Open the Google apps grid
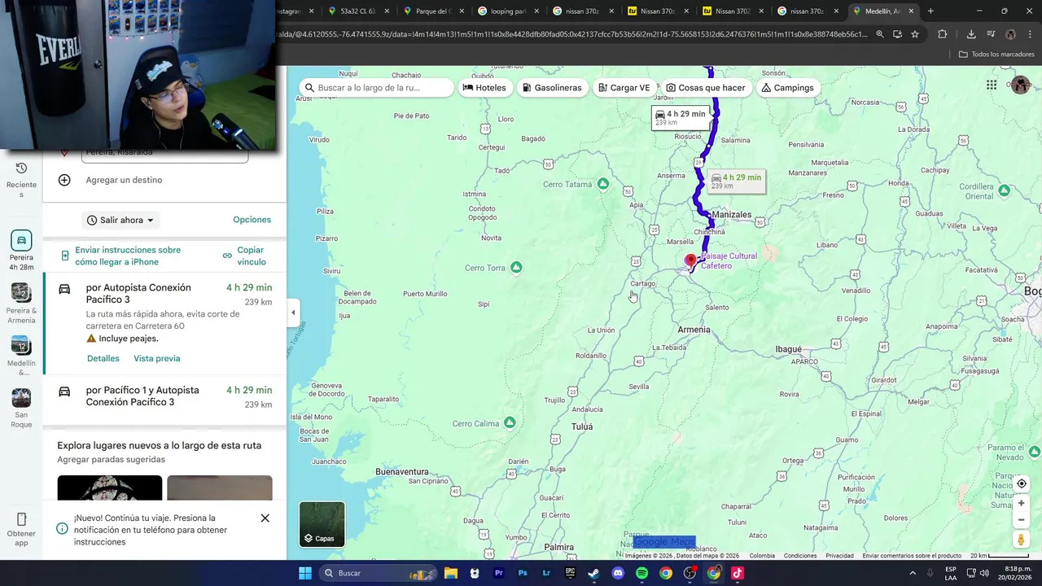Viewport: 1042px width, 586px height. [x=992, y=85]
